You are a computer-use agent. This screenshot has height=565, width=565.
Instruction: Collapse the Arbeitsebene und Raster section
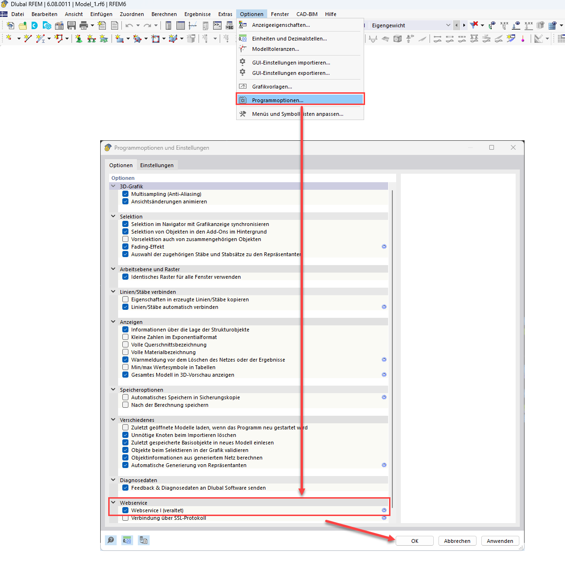coord(113,269)
